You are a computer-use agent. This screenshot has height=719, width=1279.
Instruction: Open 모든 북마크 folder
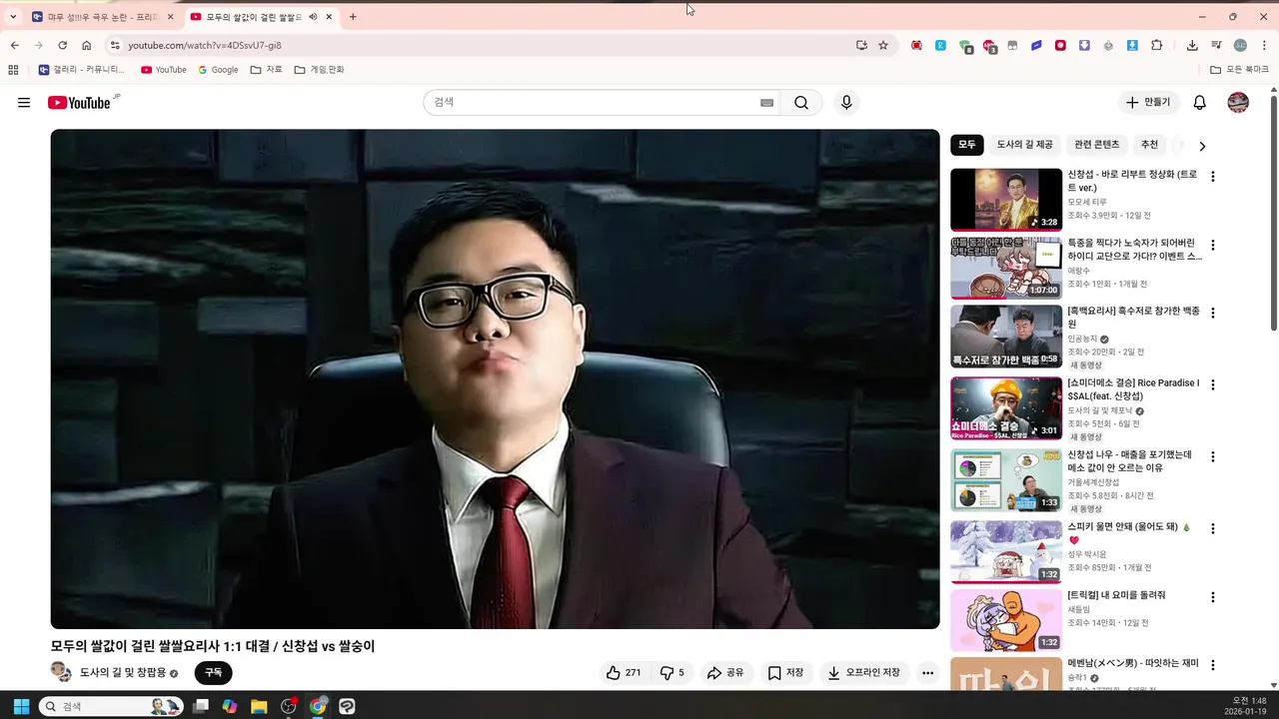(1238, 70)
